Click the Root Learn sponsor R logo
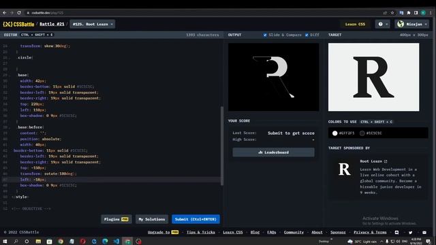The width and height of the screenshot is (436, 245). [344, 169]
